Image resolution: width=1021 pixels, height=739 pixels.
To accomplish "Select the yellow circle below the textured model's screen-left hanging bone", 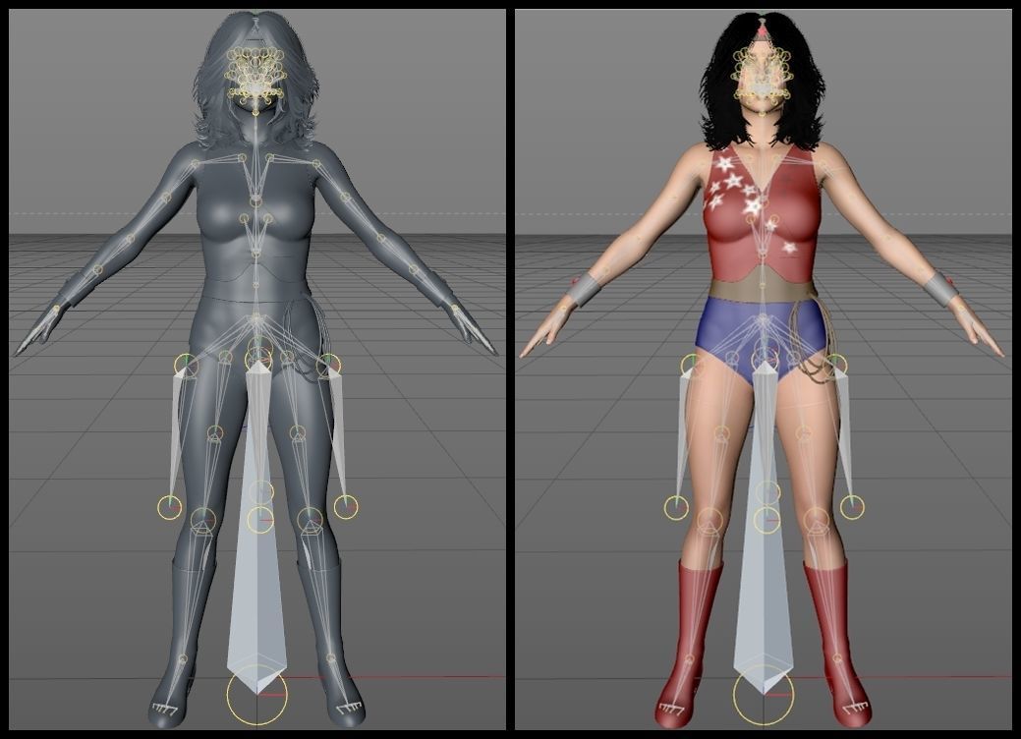I will click(676, 507).
